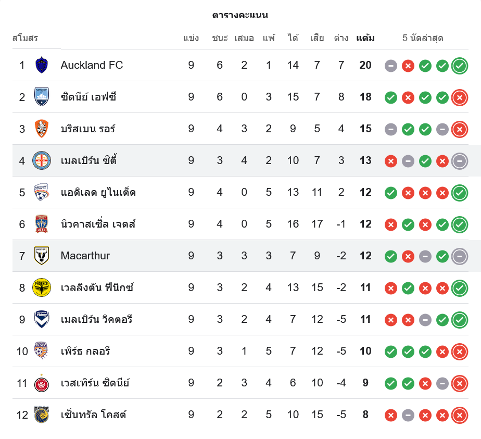
Task: Open the Auckland FC team link
Action: tap(92, 65)
